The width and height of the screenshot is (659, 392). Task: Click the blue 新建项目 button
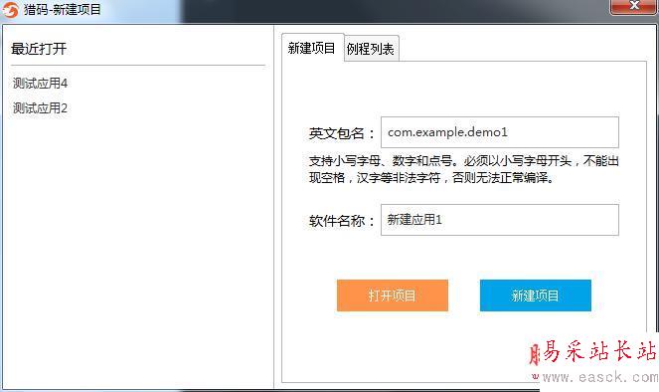coord(536,295)
